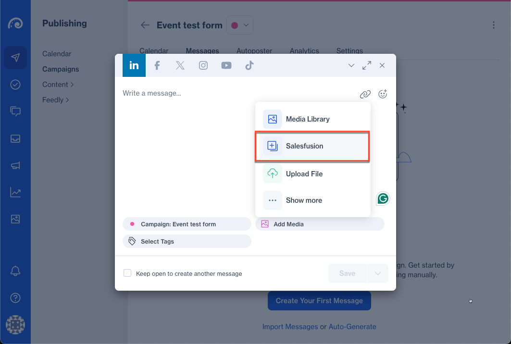Open the Save options dropdown arrow
This screenshot has height=344, width=511.
tap(378, 273)
